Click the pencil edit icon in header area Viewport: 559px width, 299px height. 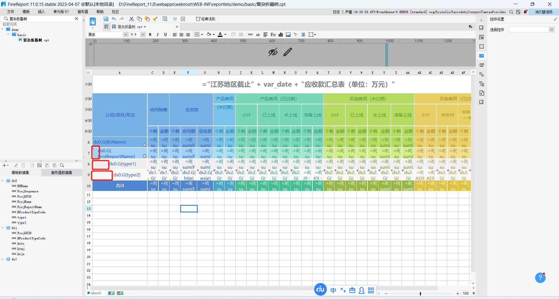point(288,52)
